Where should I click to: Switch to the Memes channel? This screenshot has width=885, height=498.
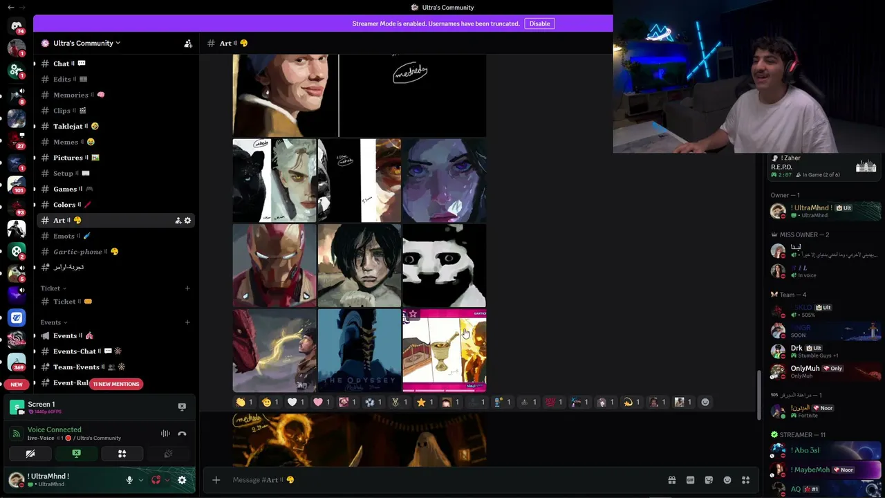pos(115,142)
